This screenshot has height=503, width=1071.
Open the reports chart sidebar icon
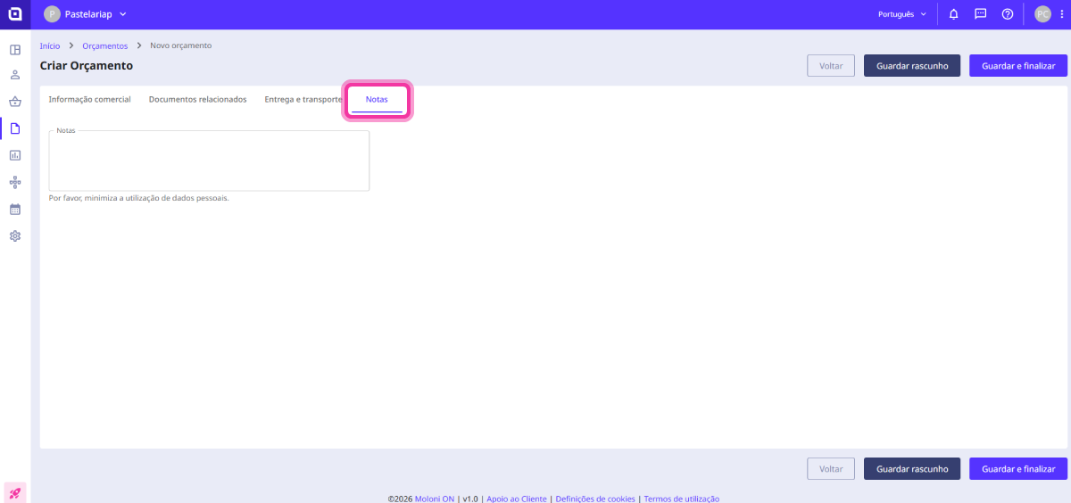click(x=15, y=155)
